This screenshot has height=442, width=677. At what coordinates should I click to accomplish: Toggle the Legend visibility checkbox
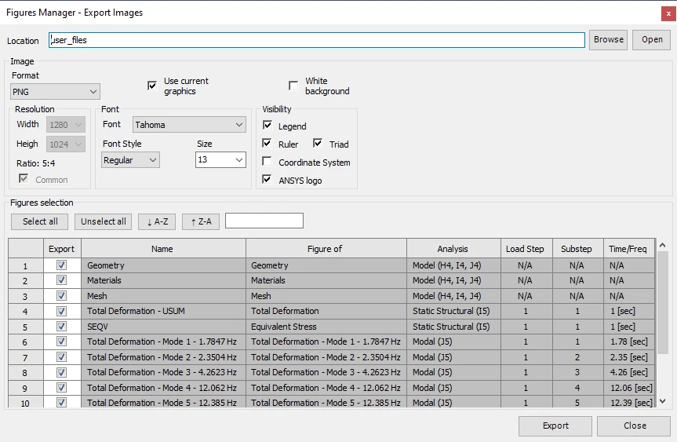268,126
